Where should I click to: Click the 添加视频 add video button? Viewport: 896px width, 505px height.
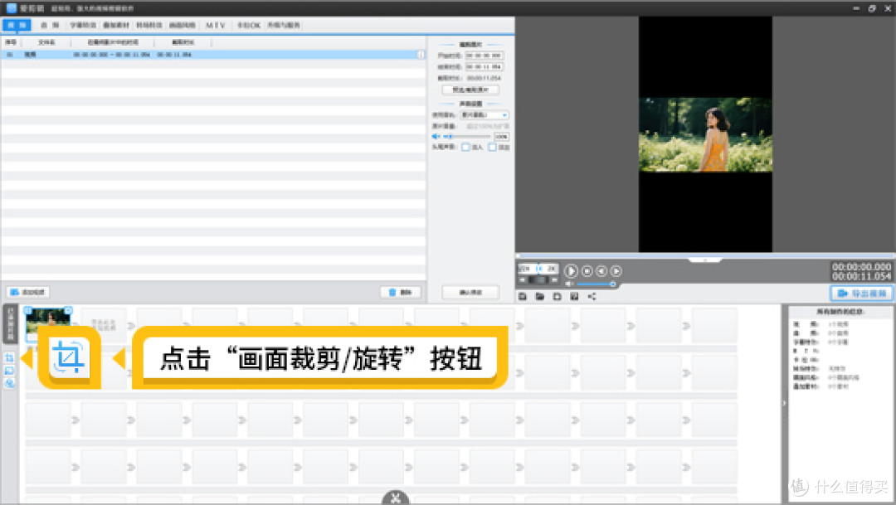click(28, 292)
